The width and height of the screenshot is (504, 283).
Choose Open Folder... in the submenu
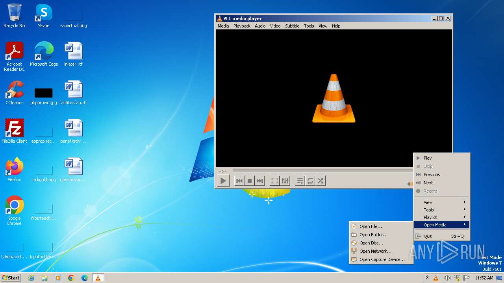click(381, 235)
